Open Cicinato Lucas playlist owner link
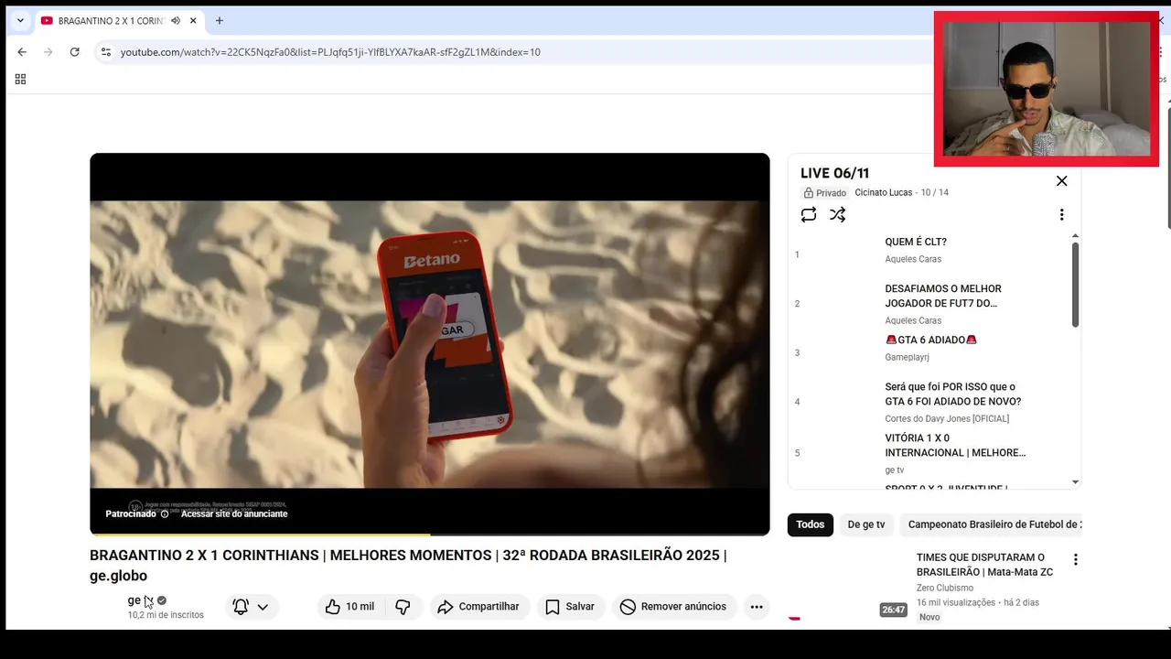This screenshot has height=659, width=1171. 883,192
